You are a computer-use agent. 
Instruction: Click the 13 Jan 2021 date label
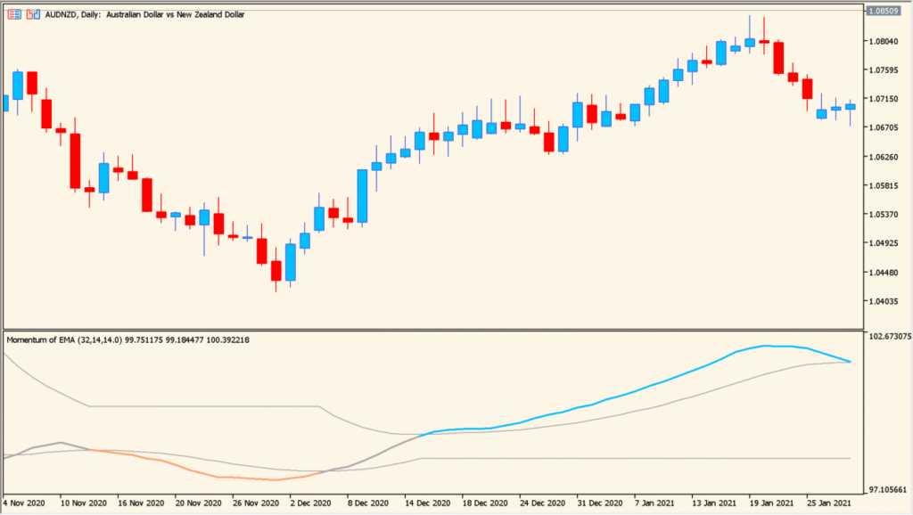coord(713,503)
